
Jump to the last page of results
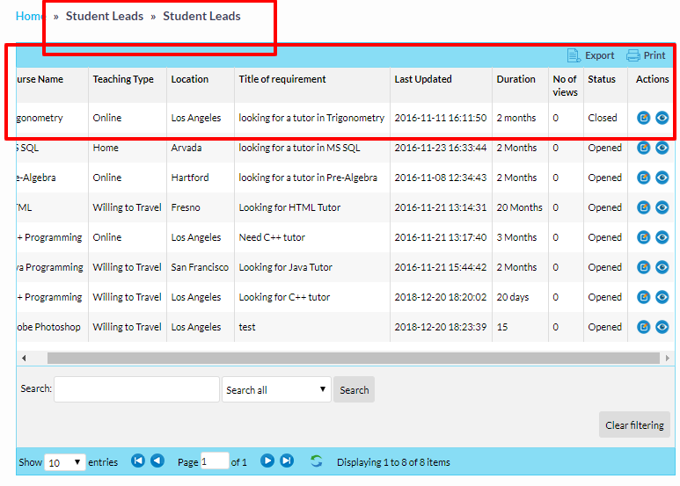(287, 461)
